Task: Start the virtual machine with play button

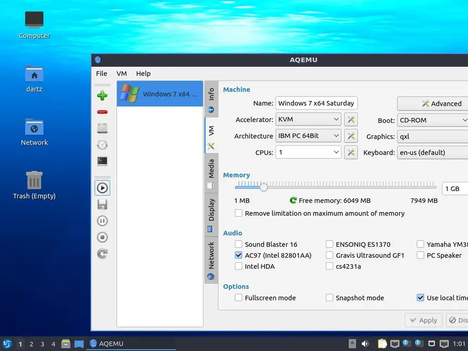Action: 102,188
